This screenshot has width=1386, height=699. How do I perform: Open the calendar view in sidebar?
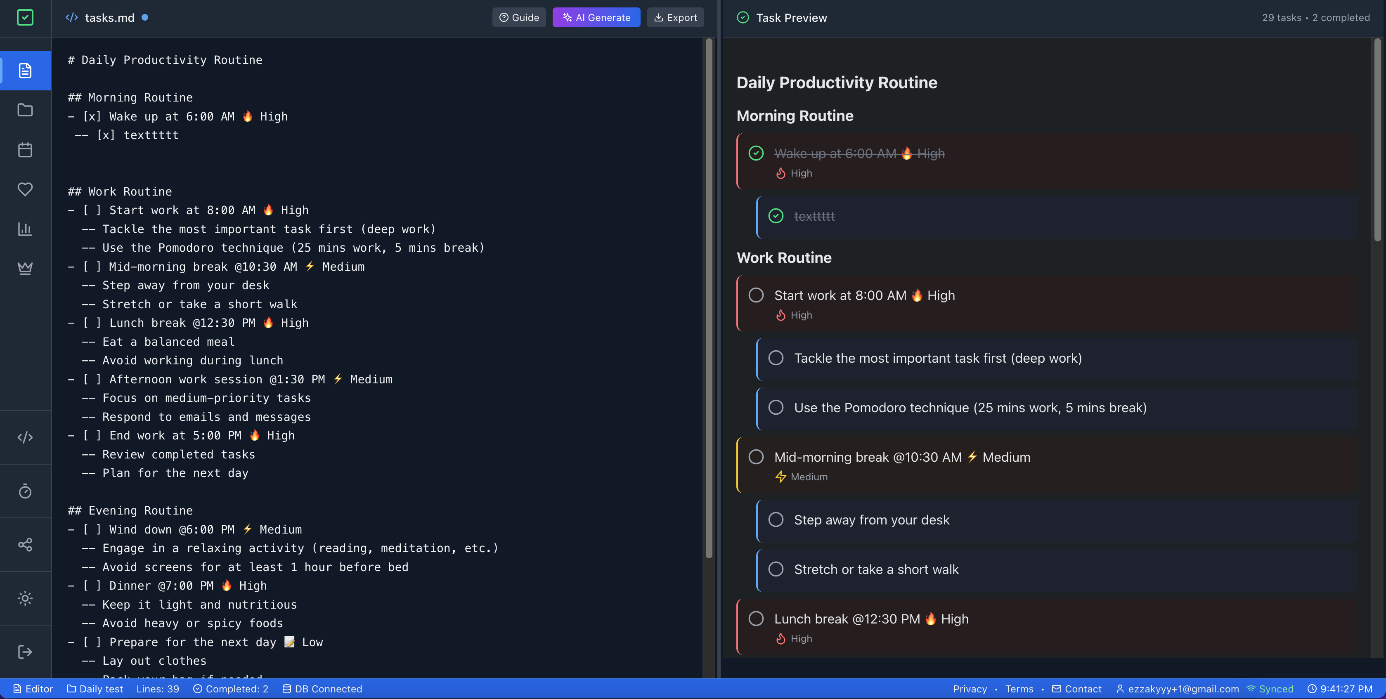coord(25,149)
